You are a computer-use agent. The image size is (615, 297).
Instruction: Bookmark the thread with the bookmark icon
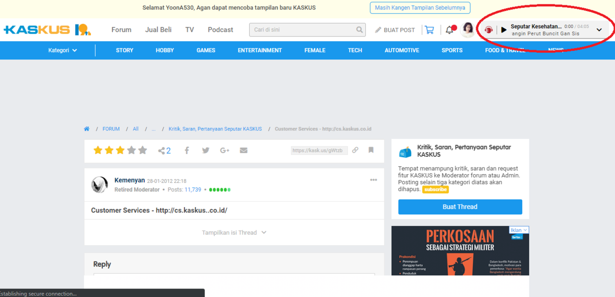point(370,150)
